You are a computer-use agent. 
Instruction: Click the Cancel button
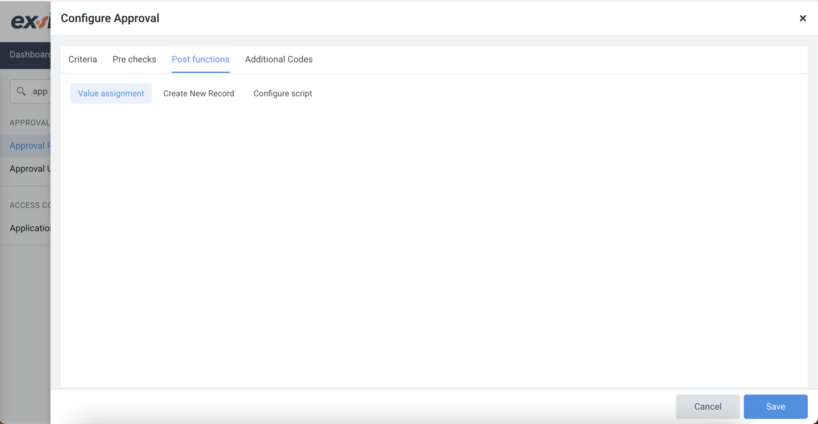point(708,406)
